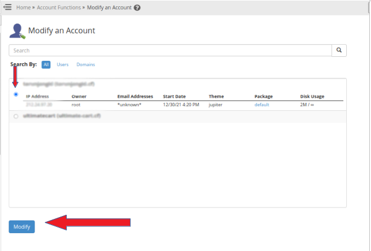The image size is (371, 251).
Task: Click the 12/30/21 4:20 PM date
Action: tap(181, 105)
